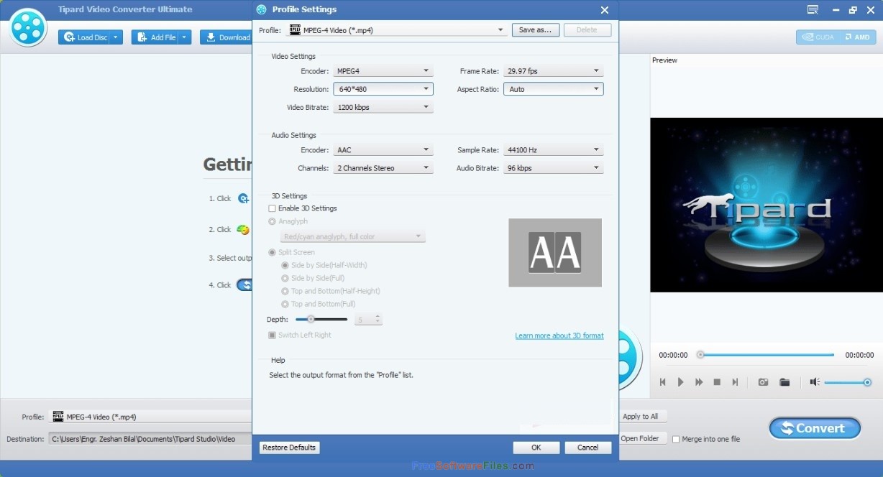Mute the preview volume speaker icon
The width and height of the screenshot is (883, 477).
click(815, 382)
